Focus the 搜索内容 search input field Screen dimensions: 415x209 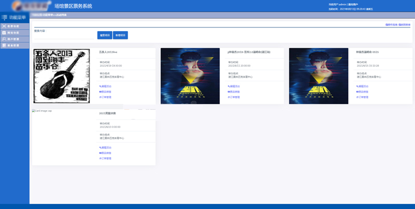[64, 36]
